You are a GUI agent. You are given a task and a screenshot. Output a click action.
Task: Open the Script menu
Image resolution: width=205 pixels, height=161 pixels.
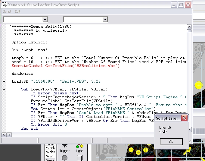point(7,11)
